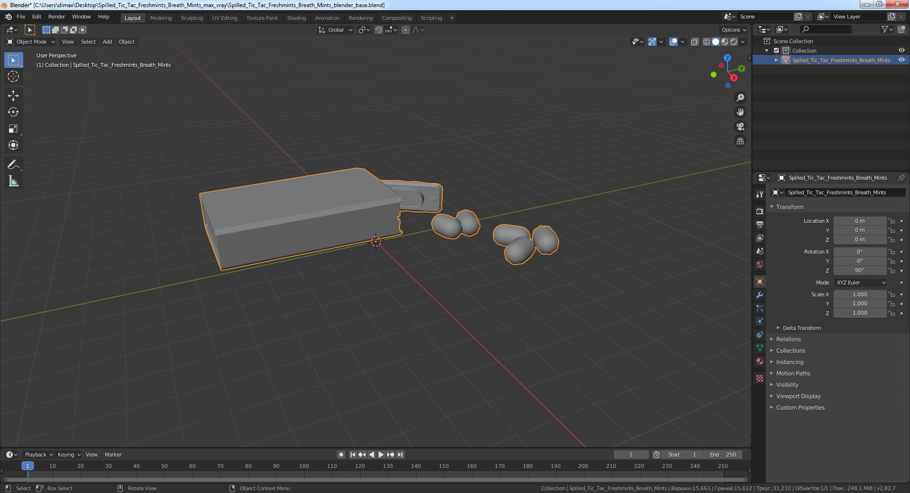Open outliner filter funnel icon
This screenshot has height=493, width=910.
887,29
